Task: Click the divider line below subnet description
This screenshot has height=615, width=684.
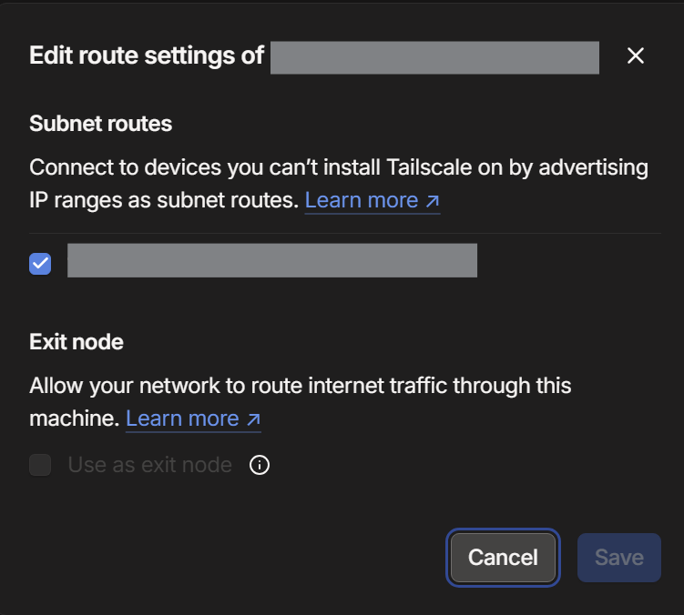Action: 345,233
